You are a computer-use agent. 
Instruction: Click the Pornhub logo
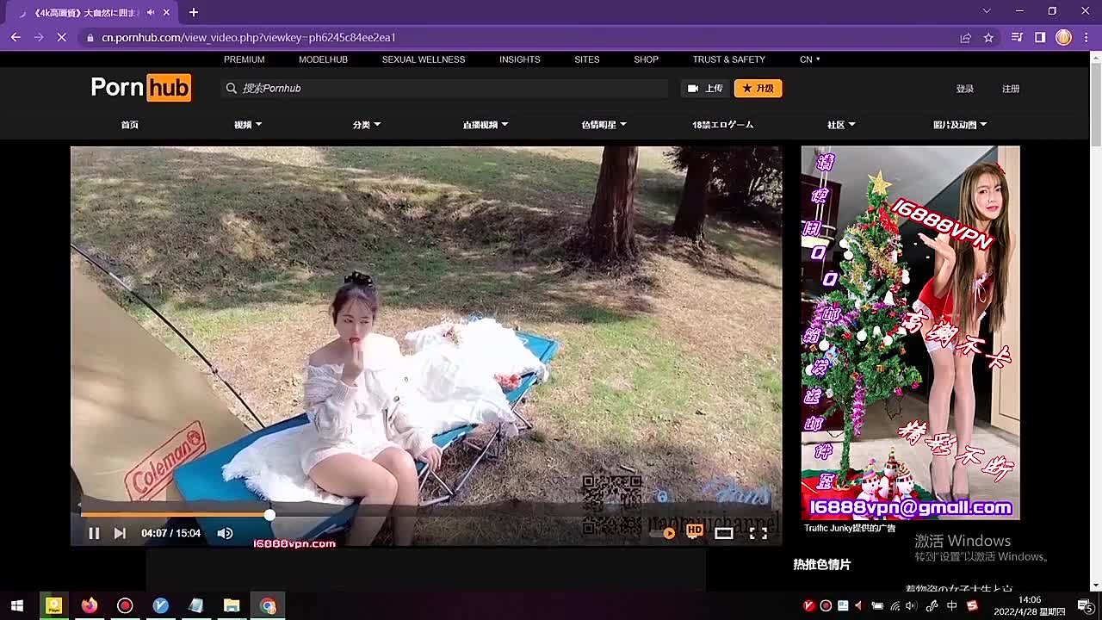[x=140, y=88]
